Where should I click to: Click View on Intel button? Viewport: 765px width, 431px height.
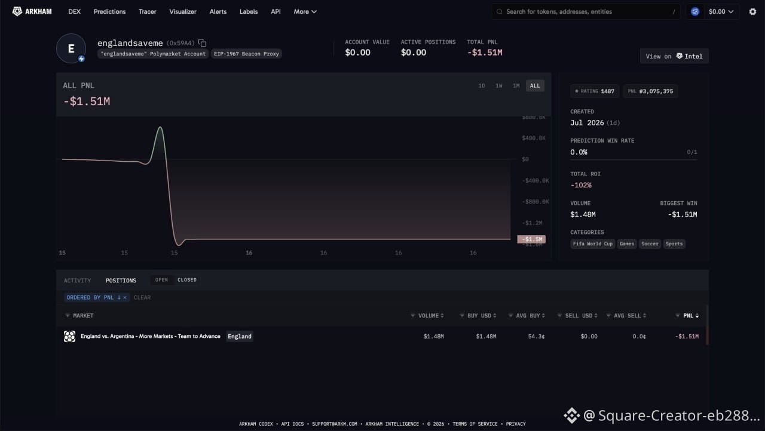[674, 56]
